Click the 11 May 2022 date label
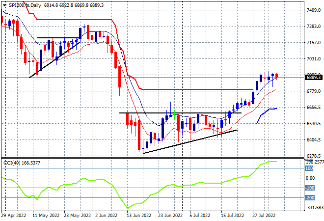324x221 pixels. click(x=46, y=216)
